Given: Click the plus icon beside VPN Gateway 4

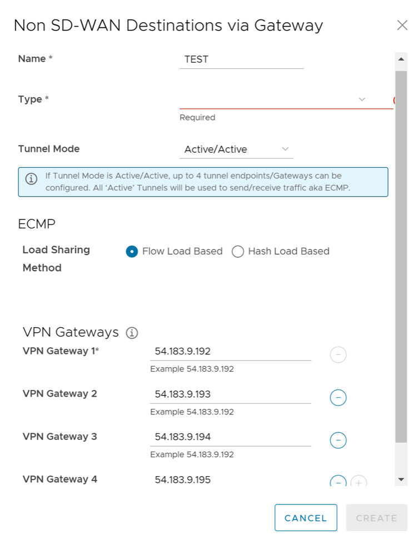Looking at the screenshot, I should [359, 482].
